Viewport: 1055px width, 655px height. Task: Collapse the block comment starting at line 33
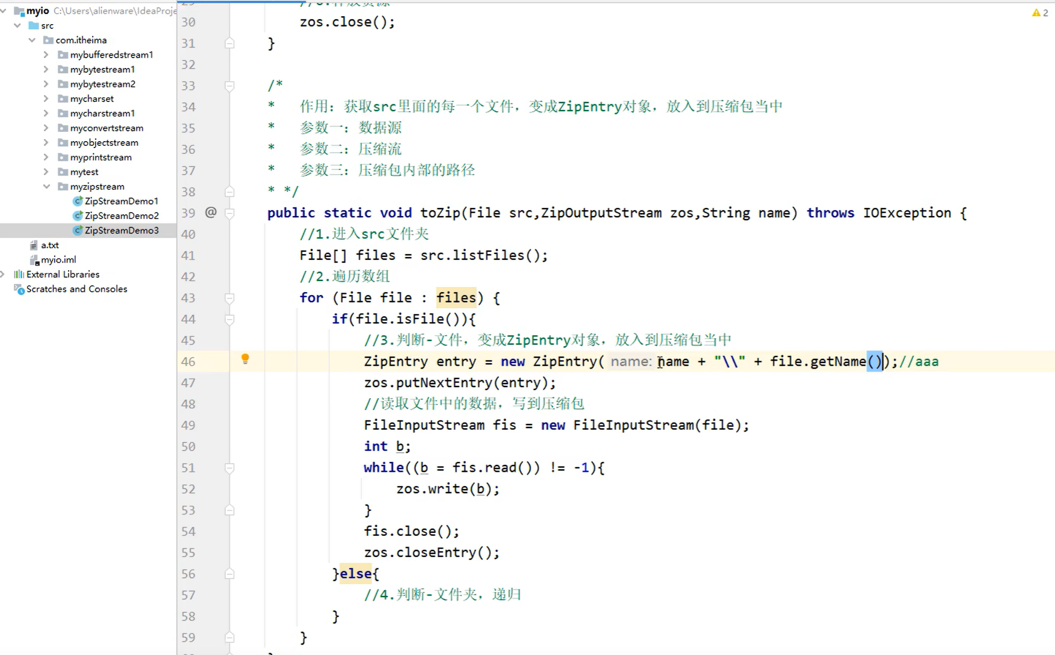point(229,85)
